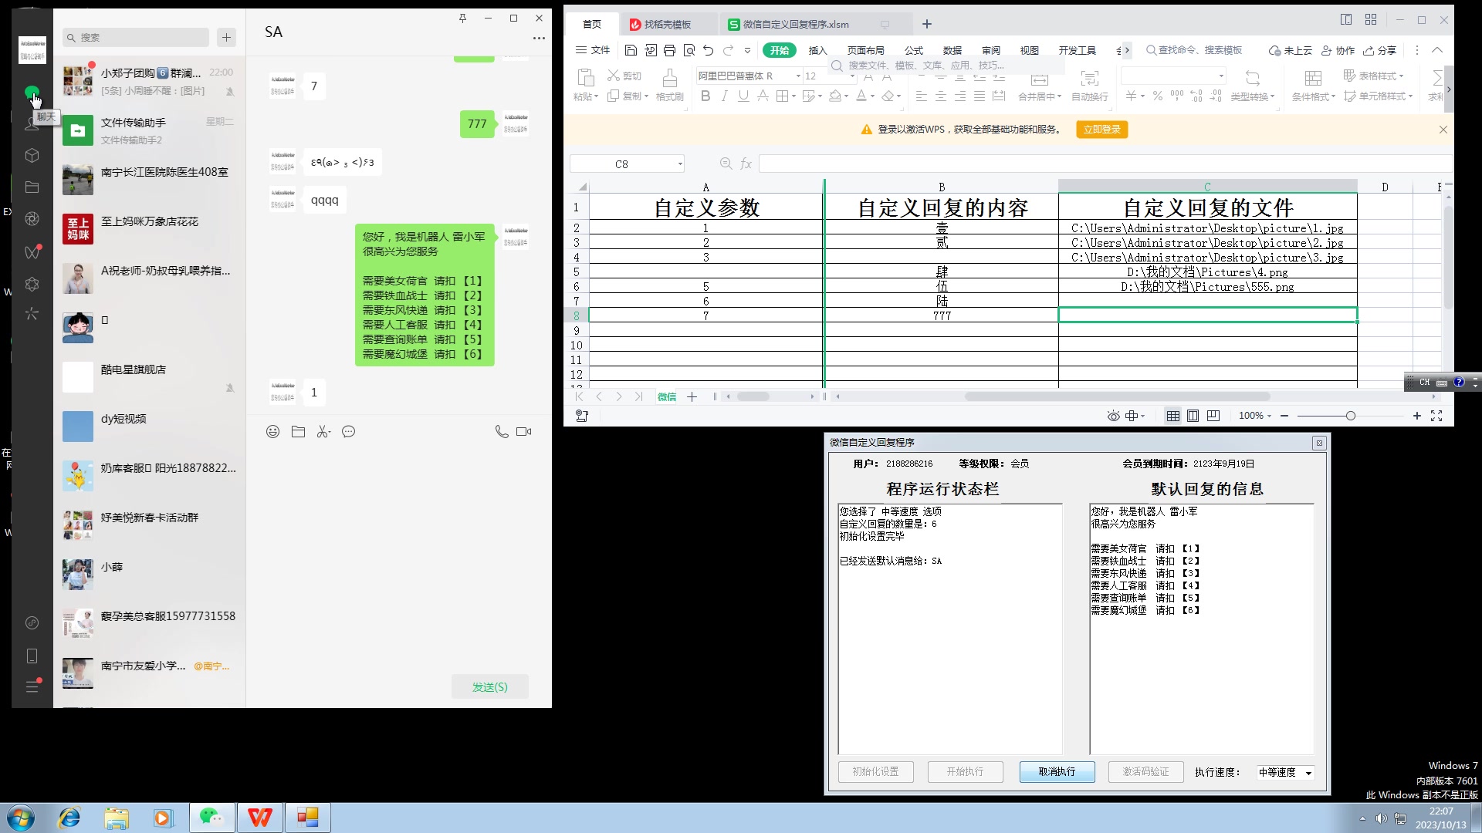The height and width of the screenshot is (833, 1482).
Task: Open chat info three-dots menu for SA
Action: (539, 38)
